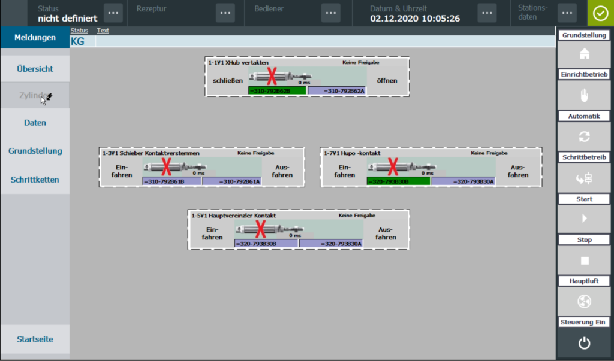
Task: Click =320-793B30A field in Hupo-kontakt panel
Action: (463, 181)
